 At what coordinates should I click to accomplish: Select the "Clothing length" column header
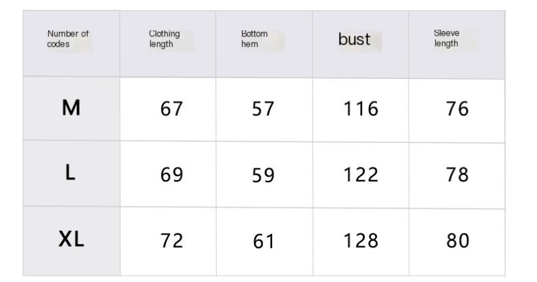(x=164, y=39)
